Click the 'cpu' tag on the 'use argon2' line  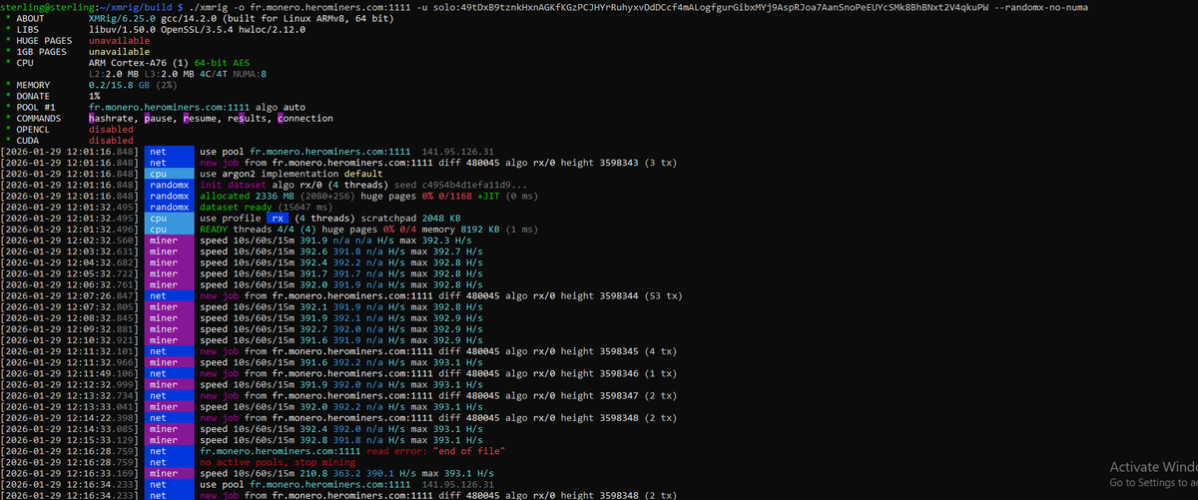coord(169,173)
